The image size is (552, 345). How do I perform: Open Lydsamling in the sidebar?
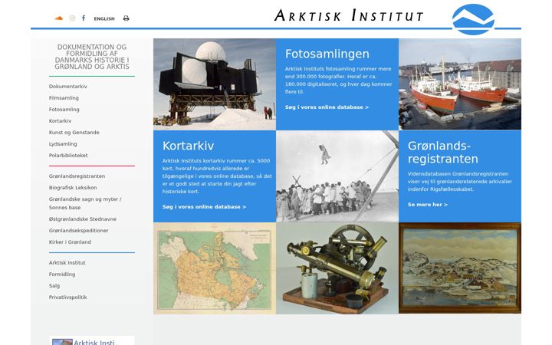tap(63, 144)
